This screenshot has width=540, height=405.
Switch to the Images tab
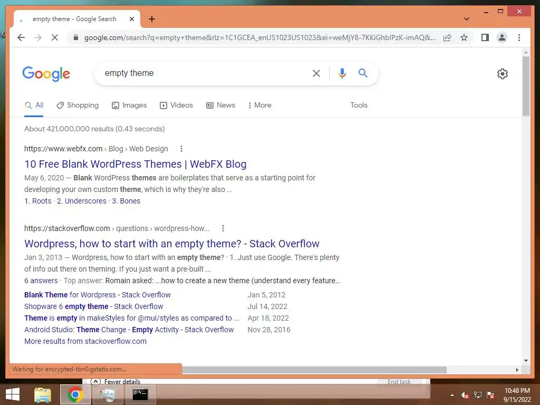[129, 105]
